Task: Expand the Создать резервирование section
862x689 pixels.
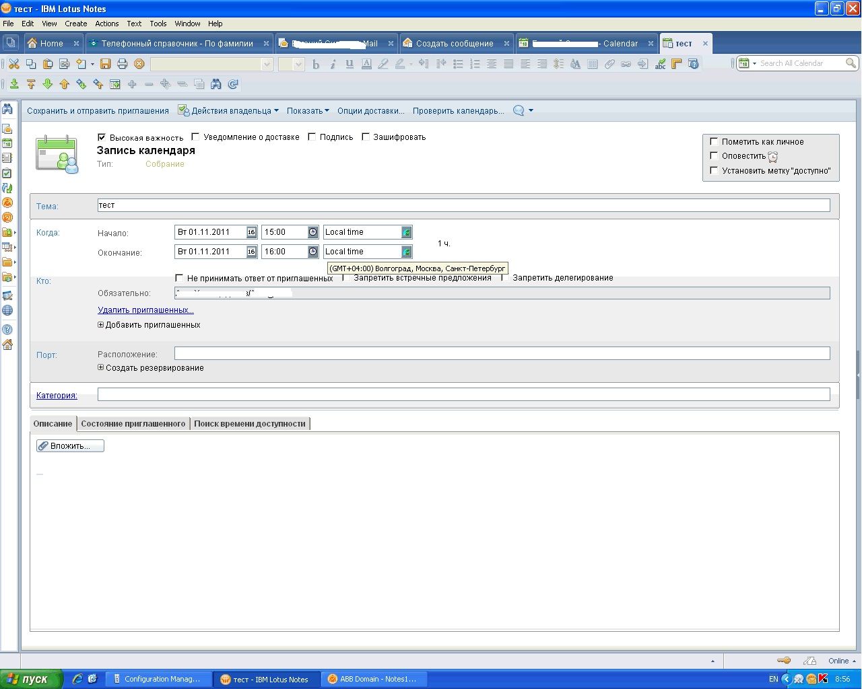Action: (101, 368)
